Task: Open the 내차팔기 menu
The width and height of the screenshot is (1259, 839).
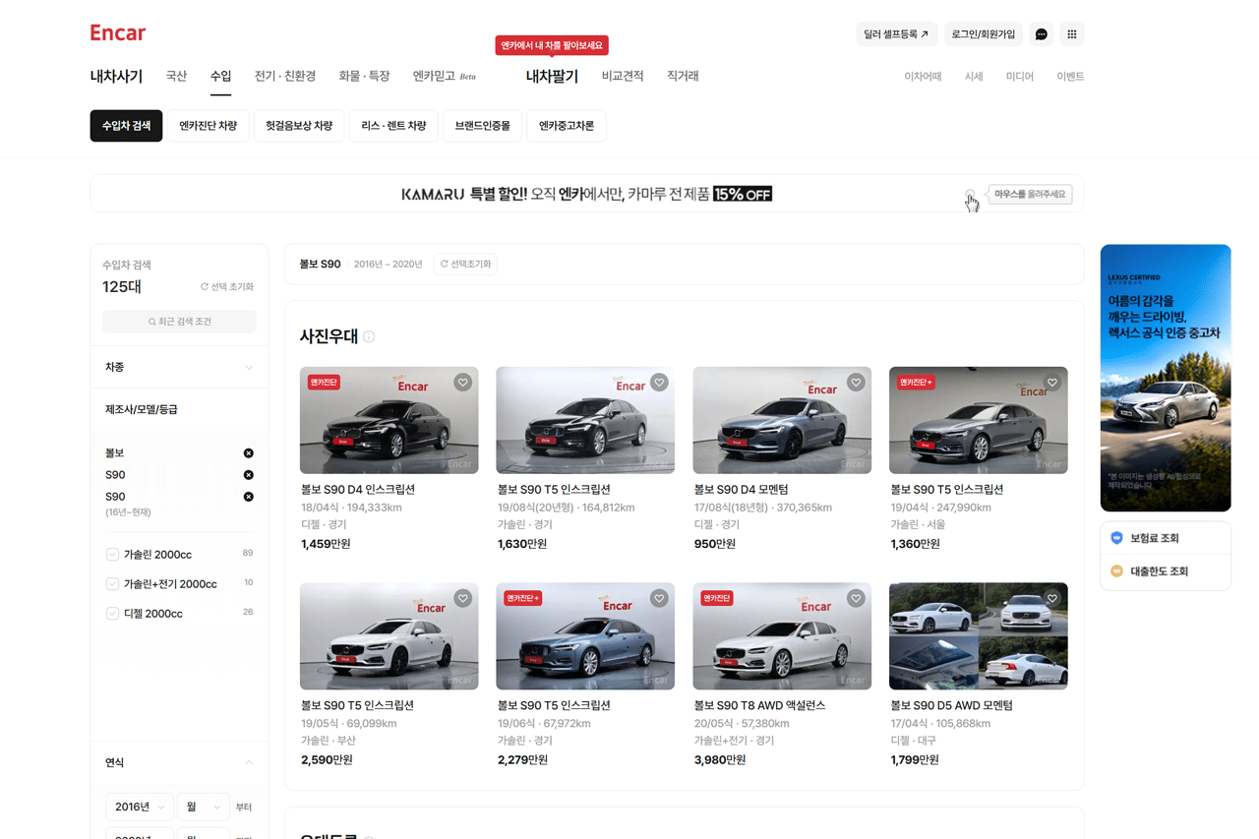Action: click(552, 76)
